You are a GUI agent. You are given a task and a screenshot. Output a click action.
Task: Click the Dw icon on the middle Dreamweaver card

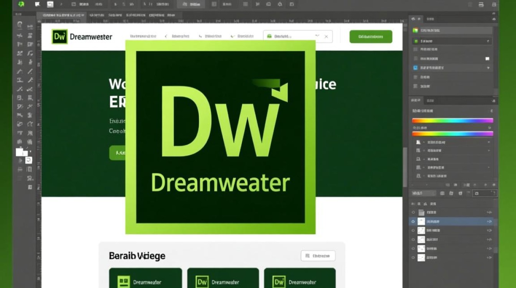tap(202, 282)
